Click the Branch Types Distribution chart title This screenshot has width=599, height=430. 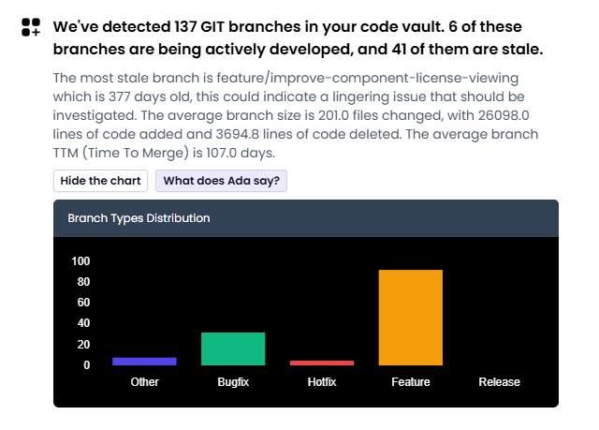(139, 218)
